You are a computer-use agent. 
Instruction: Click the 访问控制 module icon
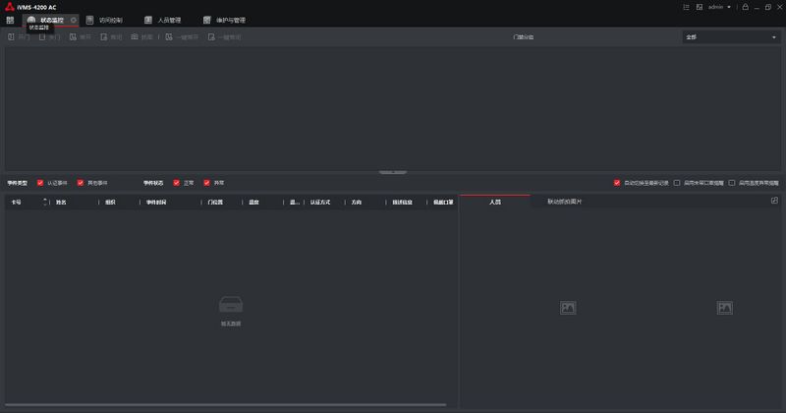90,20
